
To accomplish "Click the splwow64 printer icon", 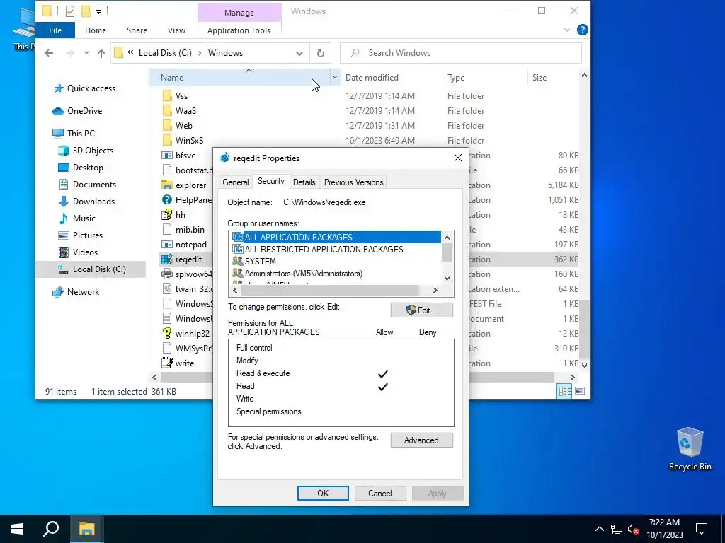I will click(167, 274).
